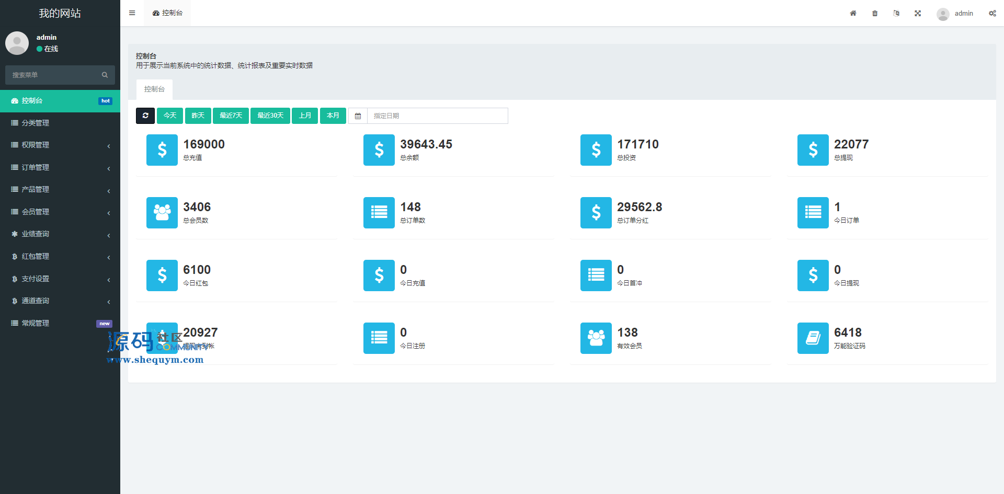Click the users icon for 总会员数
This screenshot has width=1004, height=494.
162,213
